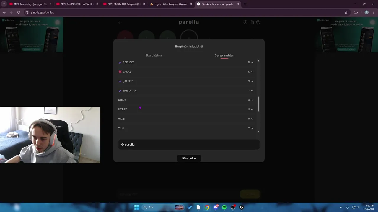
Task: Expand the REFLEKS answer row chevron
Action: [252, 62]
